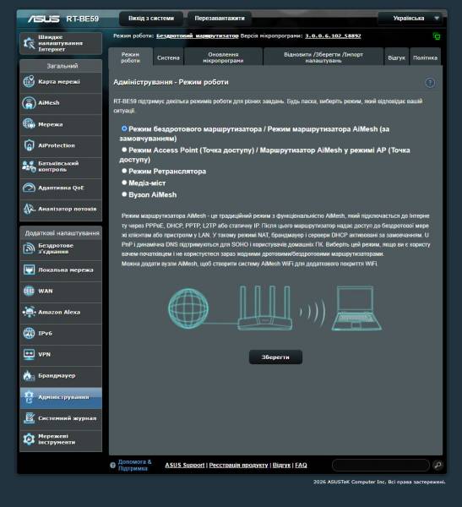Viewport: 462px width, 507px height.
Task: Select Режим Ретранслятора radio button
Action: point(124,171)
